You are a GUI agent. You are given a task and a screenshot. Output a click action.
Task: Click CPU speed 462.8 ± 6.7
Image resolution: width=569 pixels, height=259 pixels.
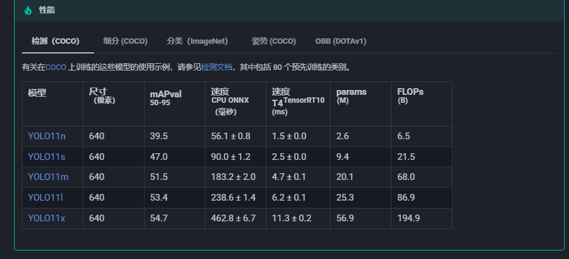coord(234,218)
